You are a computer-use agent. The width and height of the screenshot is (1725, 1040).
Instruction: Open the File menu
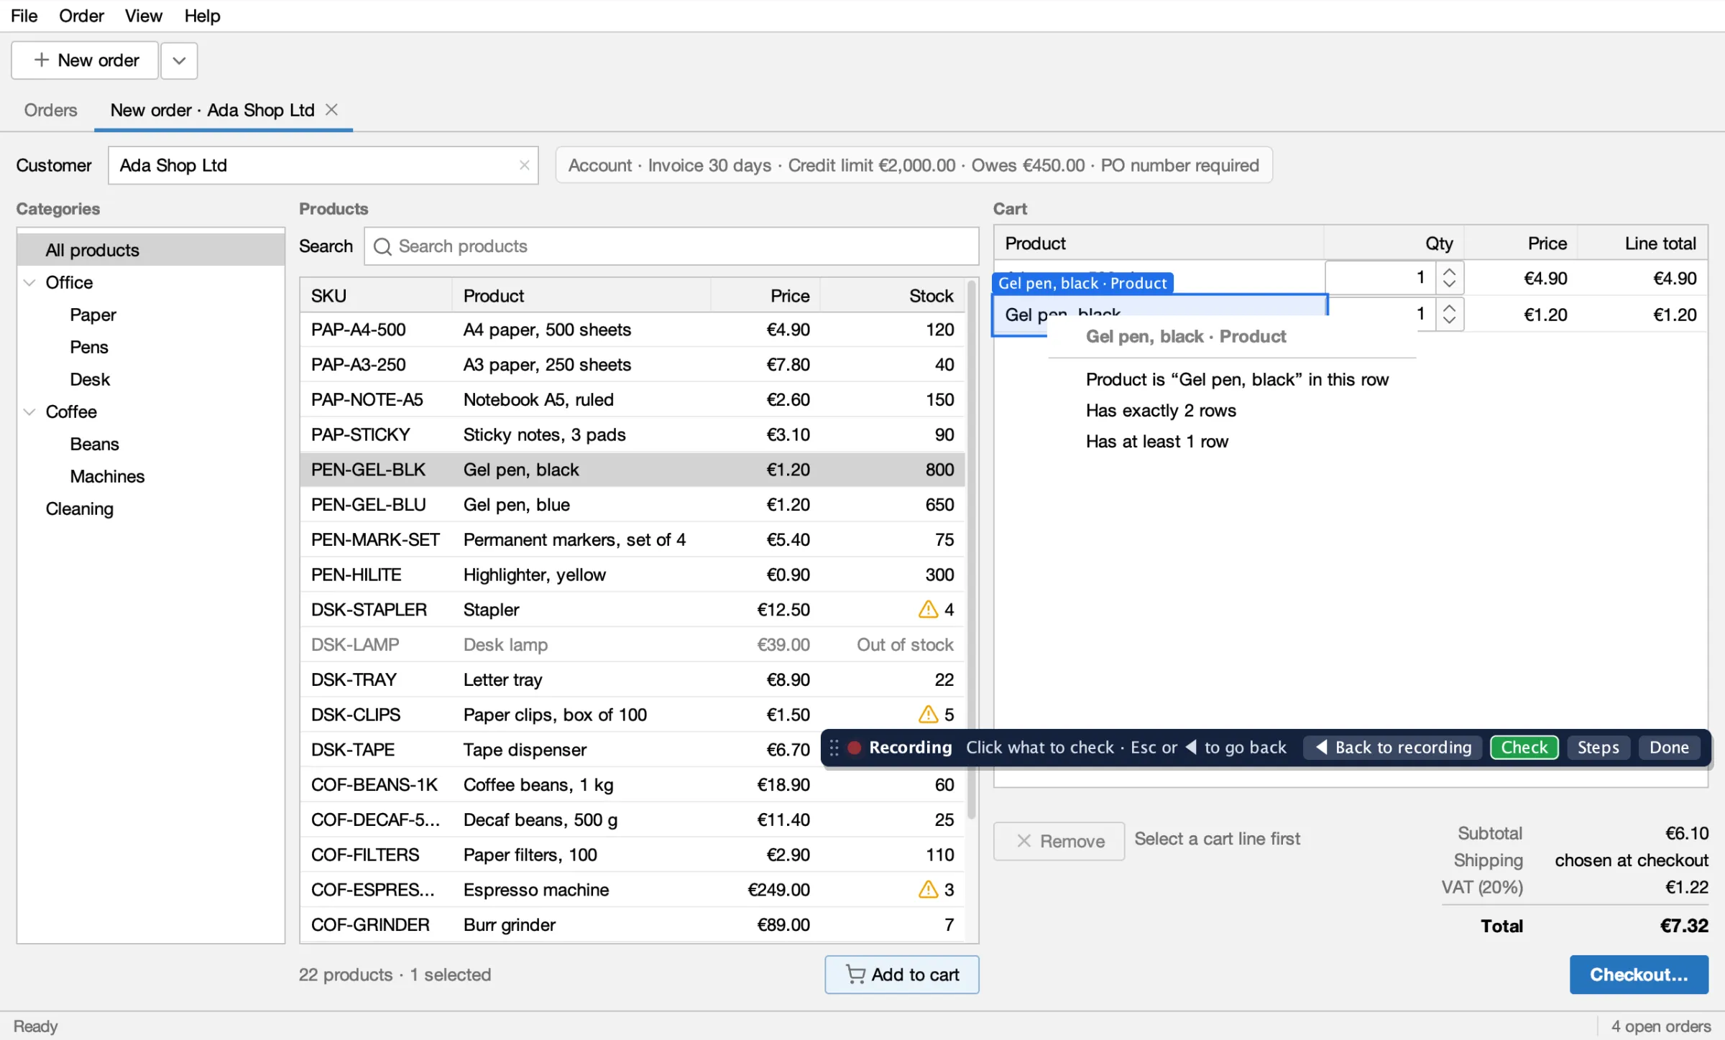tap(24, 16)
